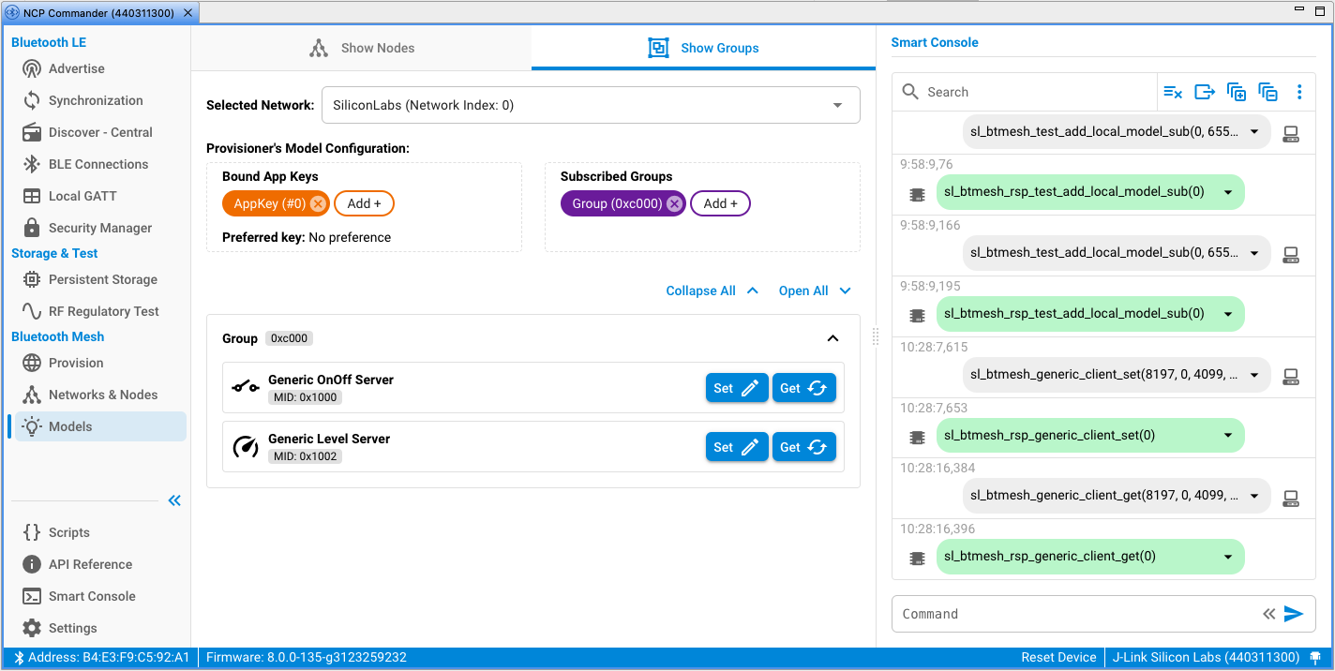Screen dimensions: 1335x671
Task: Send the command with arrow icon
Action: point(1294,614)
